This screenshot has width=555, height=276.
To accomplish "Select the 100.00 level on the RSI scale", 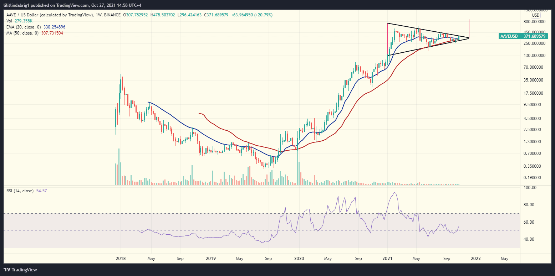I will pos(530,187).
